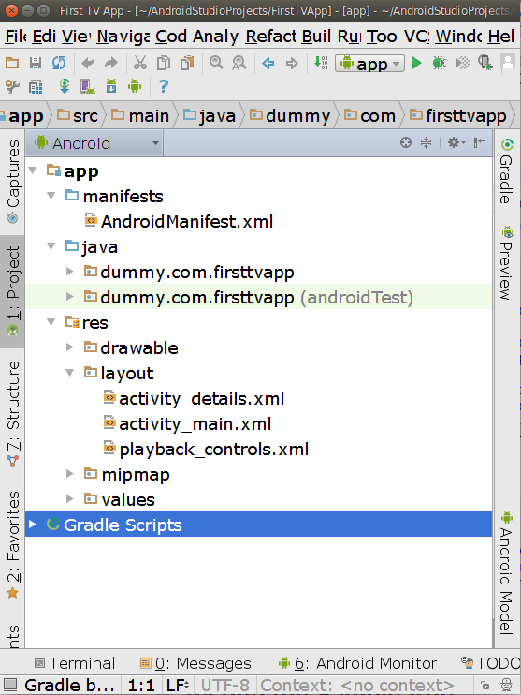Toggle the Android Model tool window
This screenshot has width=521, height=695.
(x=507, y=572)
